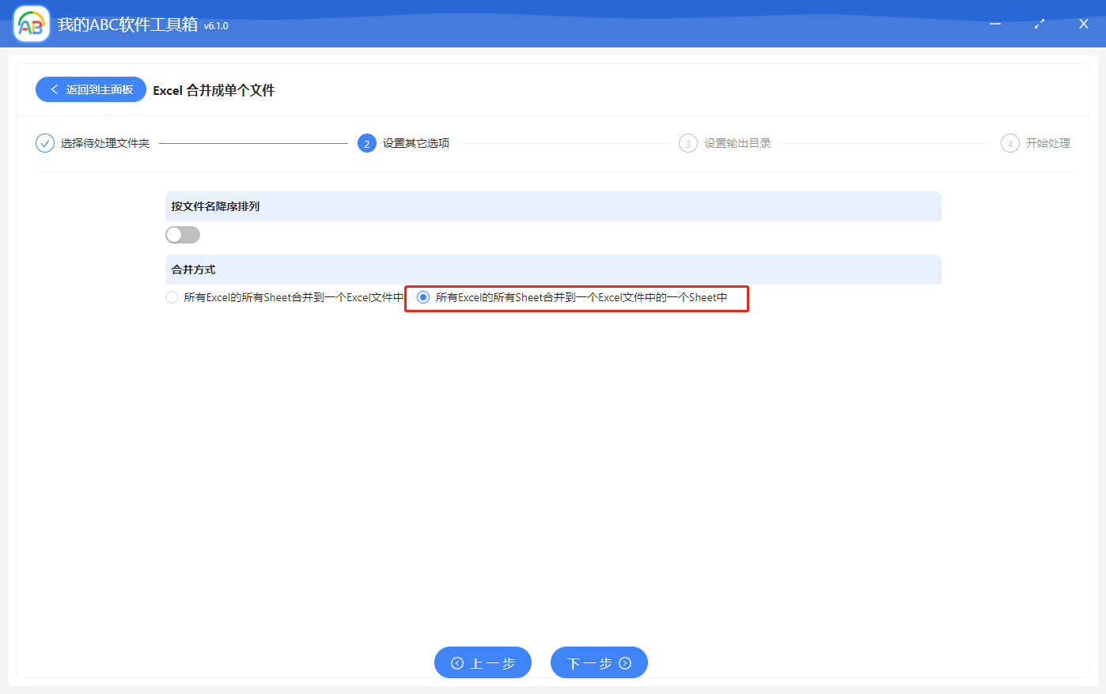Click the ABC toolbox app logo icon

click(31, 24)
